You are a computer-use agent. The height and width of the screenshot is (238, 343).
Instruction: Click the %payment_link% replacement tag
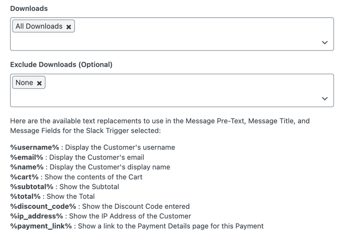coord(42,226)
